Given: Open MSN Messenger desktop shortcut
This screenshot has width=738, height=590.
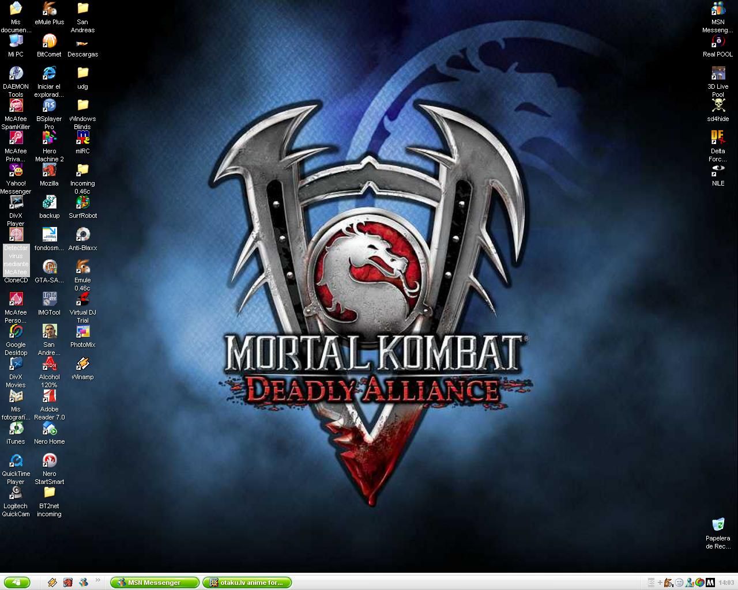Looking at the screenshot, I should pos(718,9).
